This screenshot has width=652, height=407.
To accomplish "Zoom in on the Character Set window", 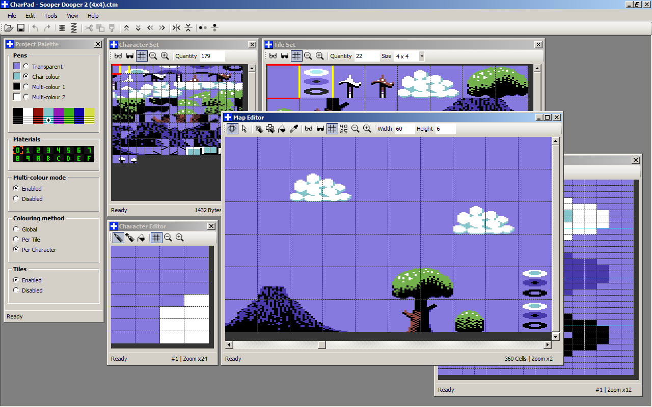I will click(165, 56).
